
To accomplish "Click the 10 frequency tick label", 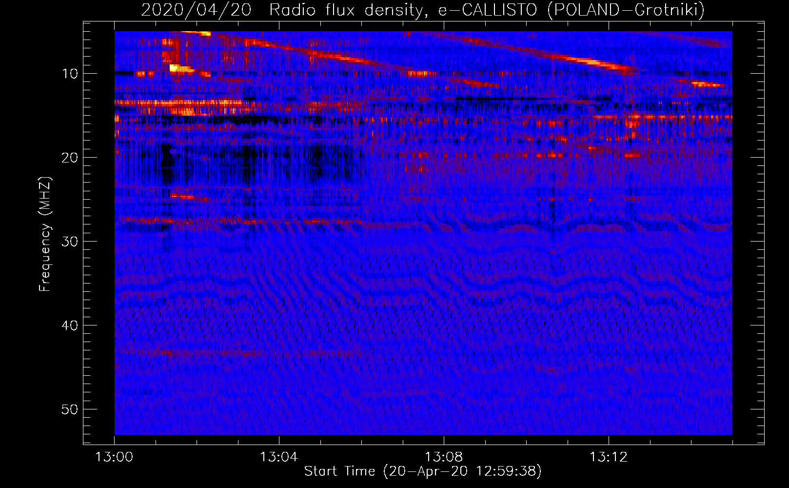I will 70,74.
